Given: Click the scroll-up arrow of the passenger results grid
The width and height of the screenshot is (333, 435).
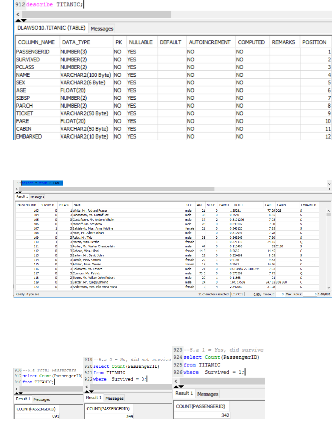Looking at the screenshot, I should coord(328,211).
